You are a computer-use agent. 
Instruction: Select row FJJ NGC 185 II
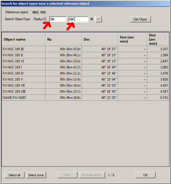85,55
